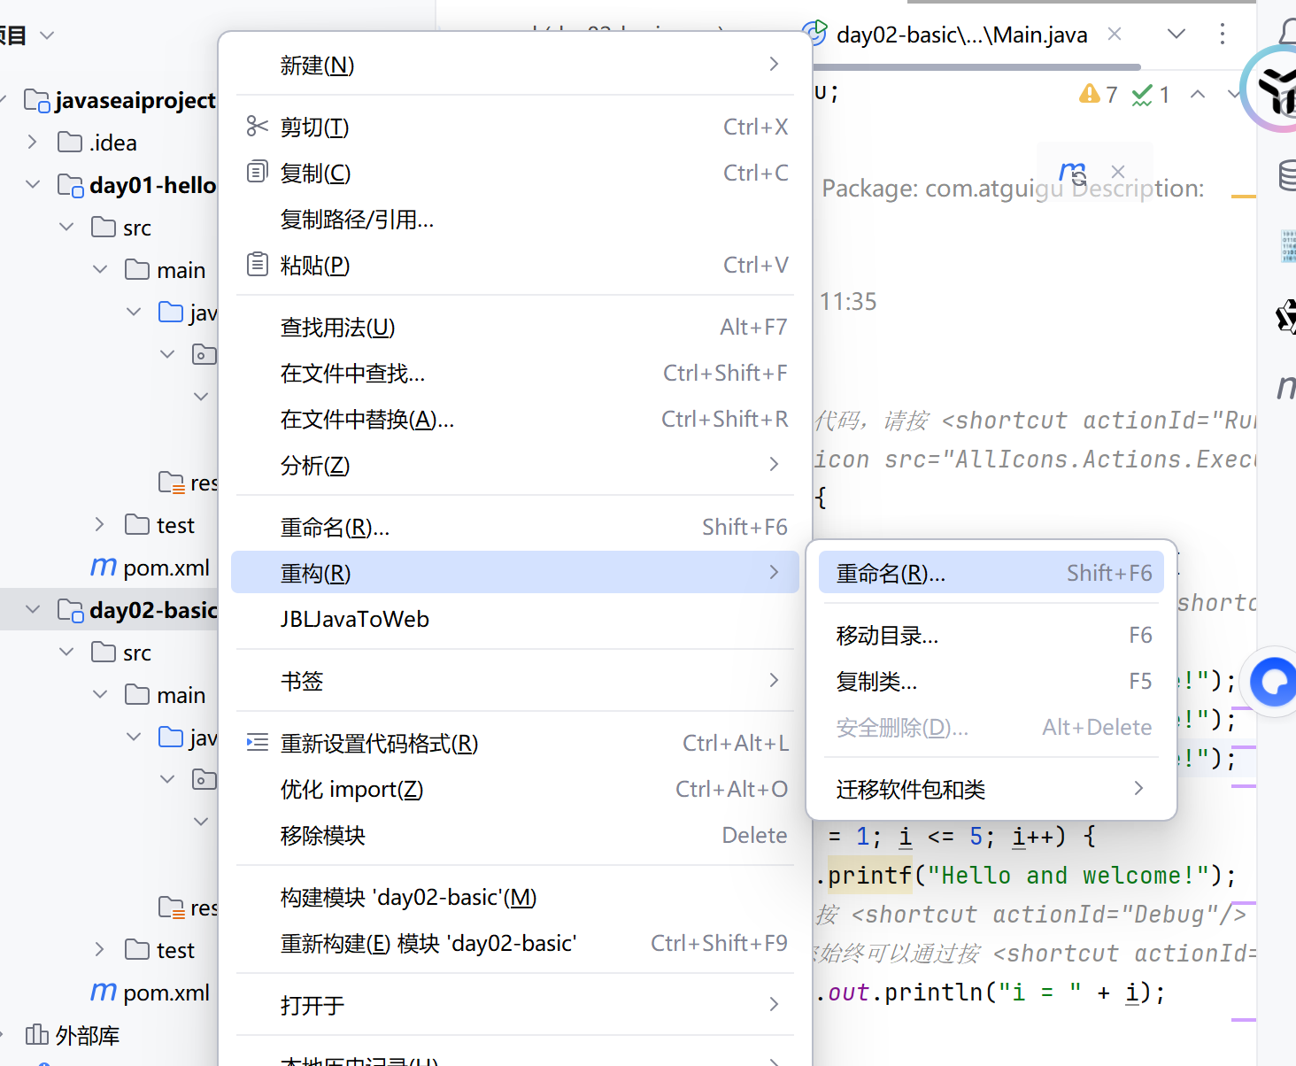The height and width of the screenshot is (1066, 1296).
Task: Collapse the main folder under day01-hello
Action: (x=100, y=270)
